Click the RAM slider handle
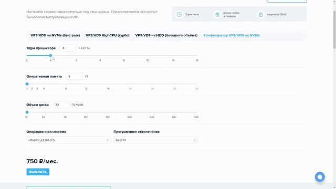336x189 pixels. (27, 84)
